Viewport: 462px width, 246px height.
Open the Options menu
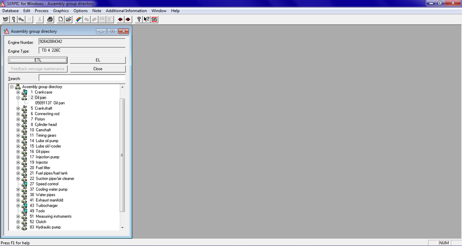[x=80, y=11]
